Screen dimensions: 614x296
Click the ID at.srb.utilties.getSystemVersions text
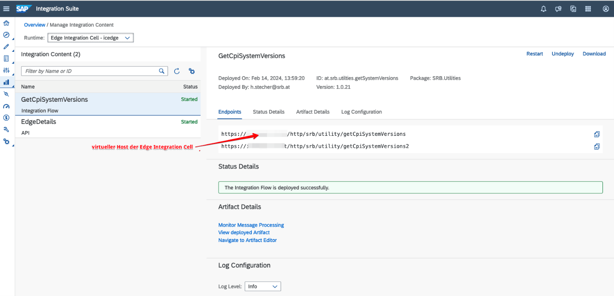click(x=357, y=78)
